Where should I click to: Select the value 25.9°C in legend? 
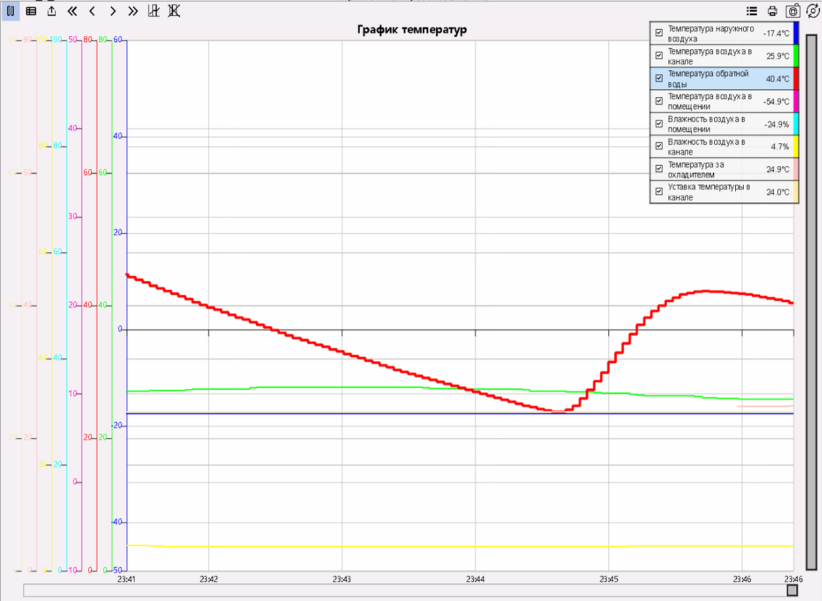[x=778, y=56]
